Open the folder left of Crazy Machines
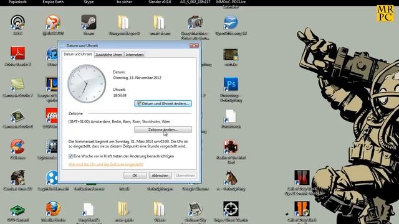Image resolution: width=399 pixels, height=224 pixels. pos(160,22)
